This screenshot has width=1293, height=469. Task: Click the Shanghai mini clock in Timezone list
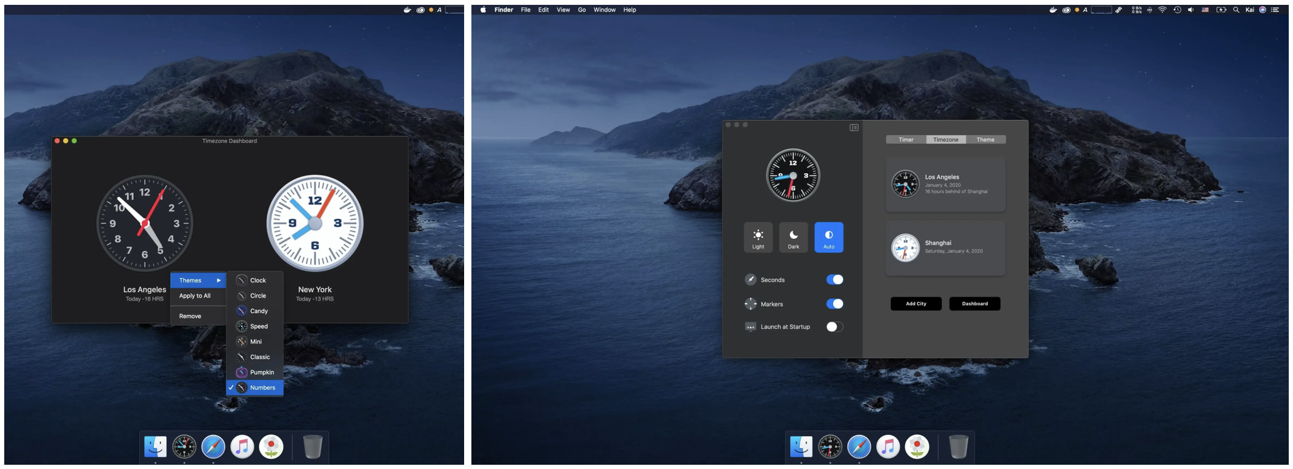coord(905,247)
